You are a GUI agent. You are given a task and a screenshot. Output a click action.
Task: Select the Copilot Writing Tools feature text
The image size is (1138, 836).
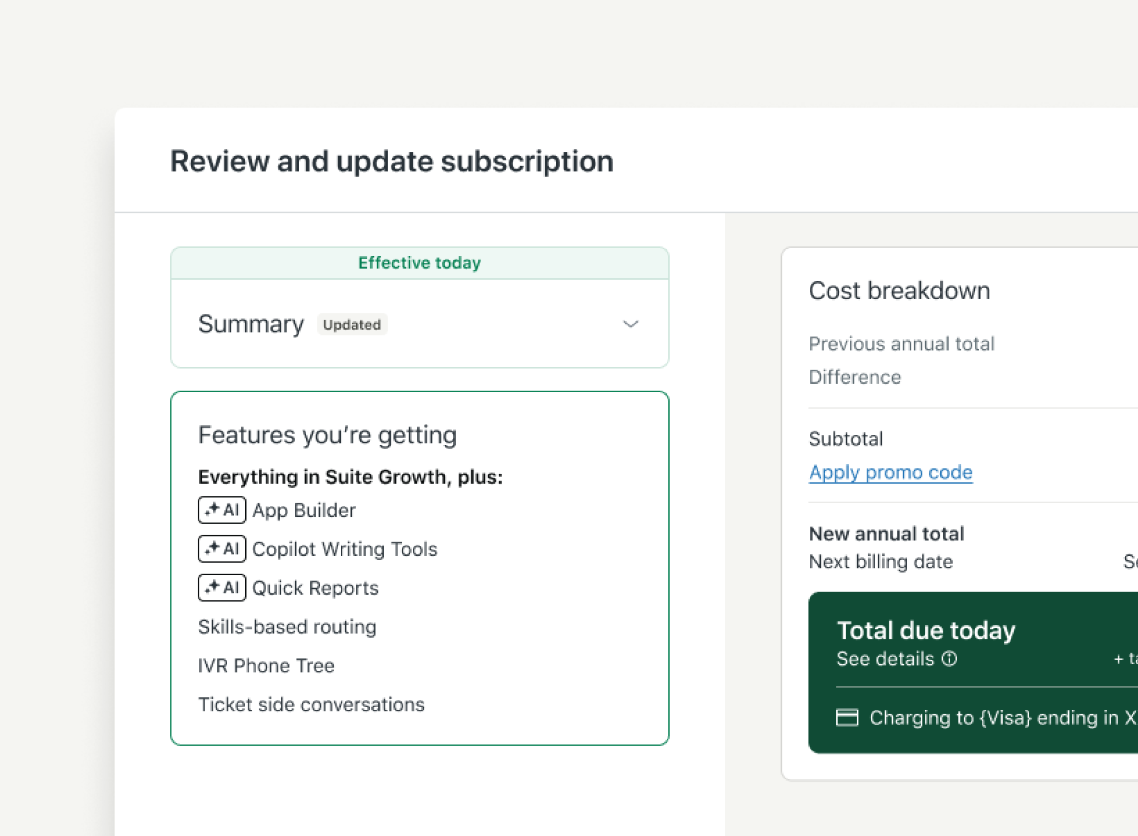click(x=344, y=549)
